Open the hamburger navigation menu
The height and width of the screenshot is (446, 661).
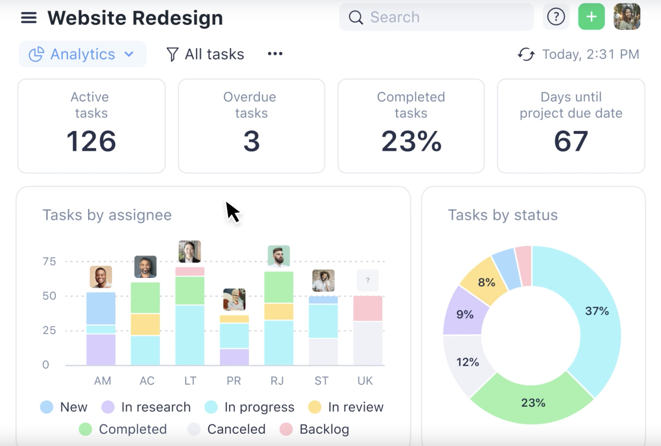pos(29,18)
